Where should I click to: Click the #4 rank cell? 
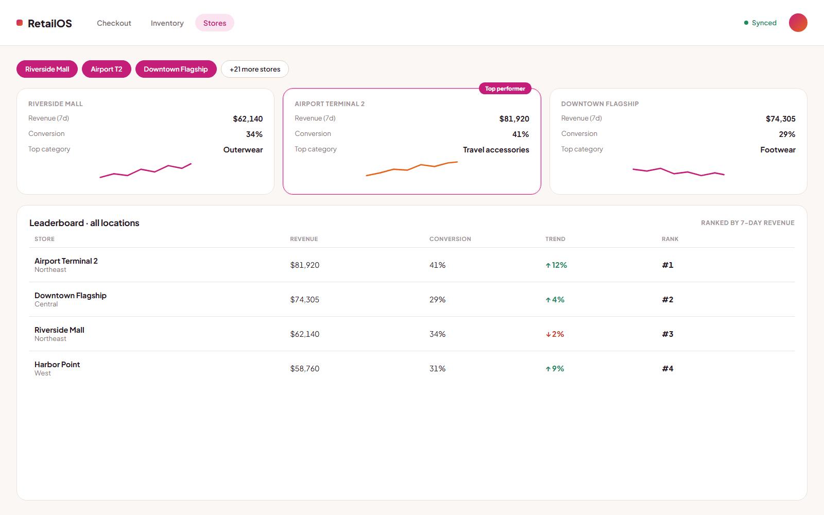tap(667, 369)
